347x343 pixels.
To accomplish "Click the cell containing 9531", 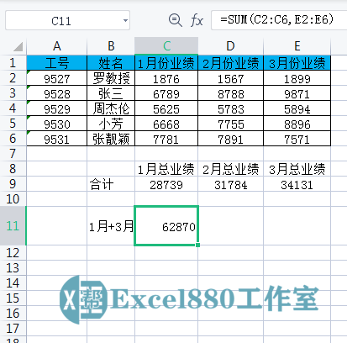I will point(57,139).
